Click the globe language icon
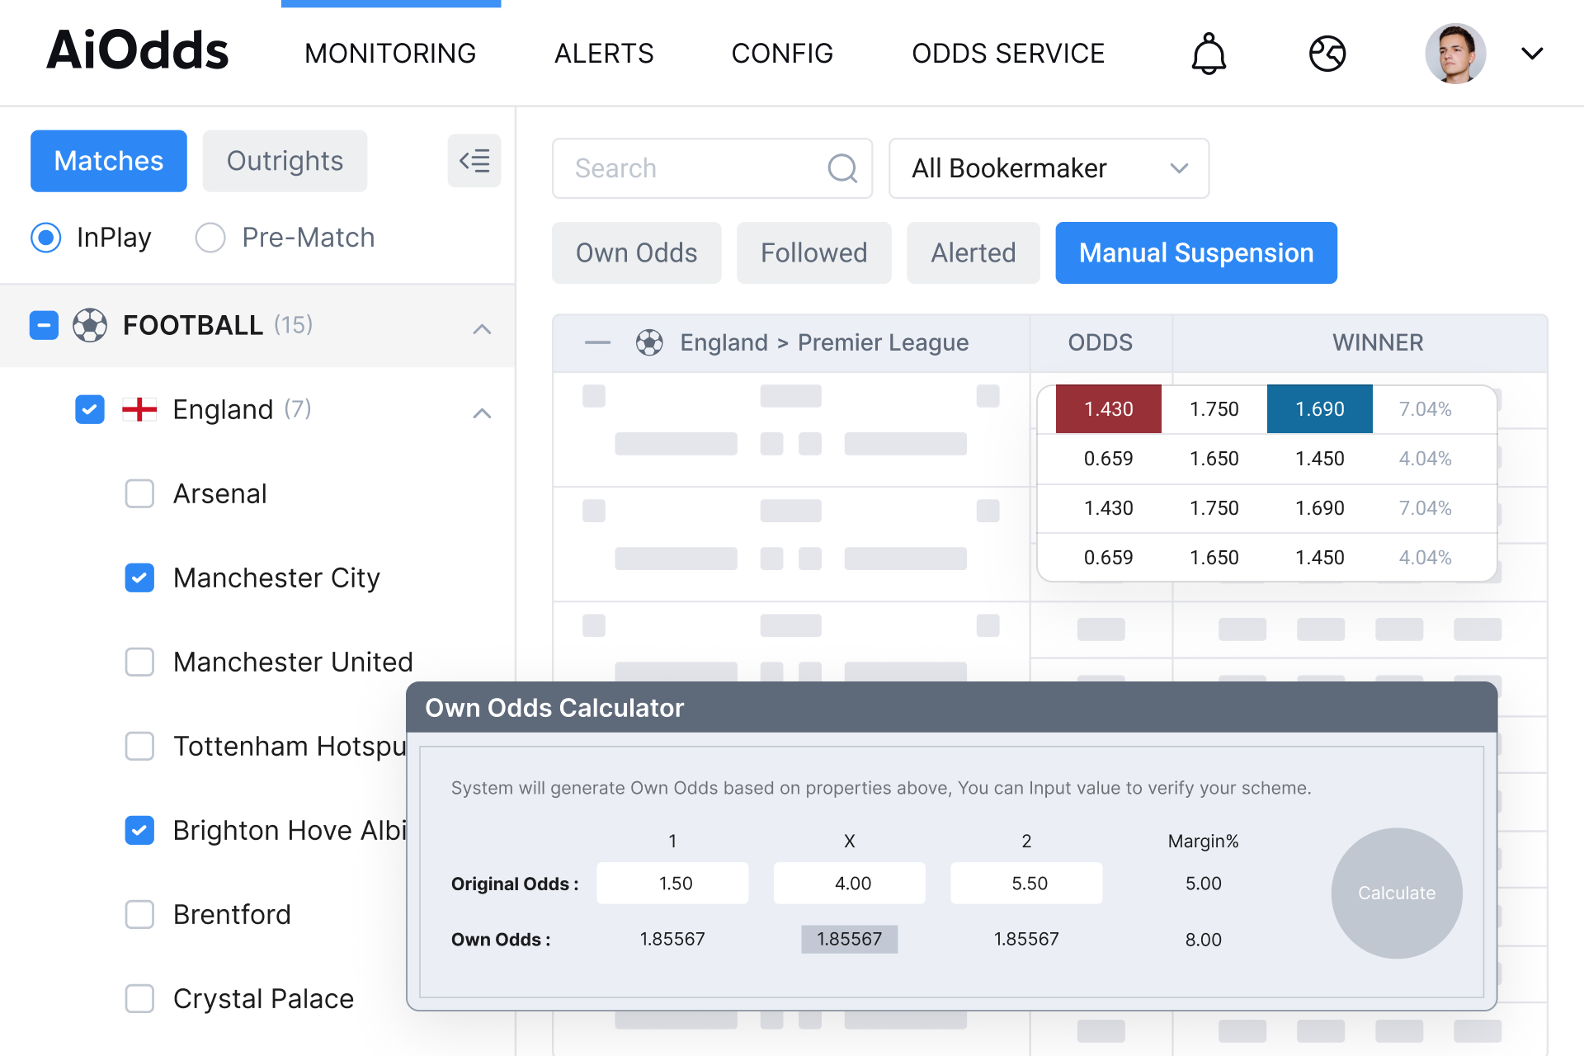 [1327, 54]
